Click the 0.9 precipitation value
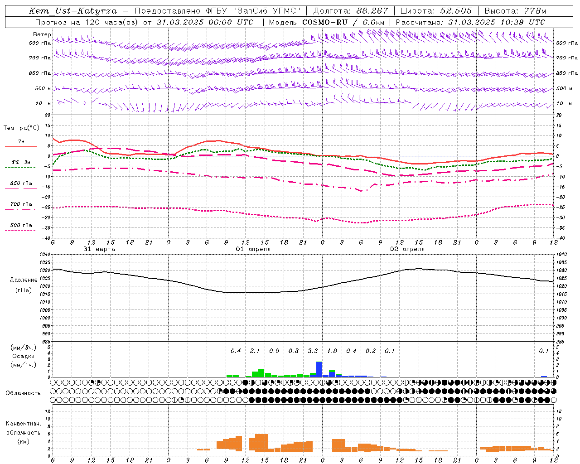Screen dimensions: 580x464 tap(274, 351)
